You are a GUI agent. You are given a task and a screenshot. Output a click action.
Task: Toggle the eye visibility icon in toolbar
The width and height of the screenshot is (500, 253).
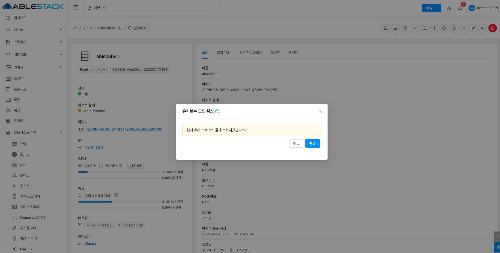(483, 28)
